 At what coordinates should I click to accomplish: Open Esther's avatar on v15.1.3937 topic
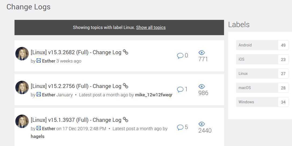coord(22,121)
